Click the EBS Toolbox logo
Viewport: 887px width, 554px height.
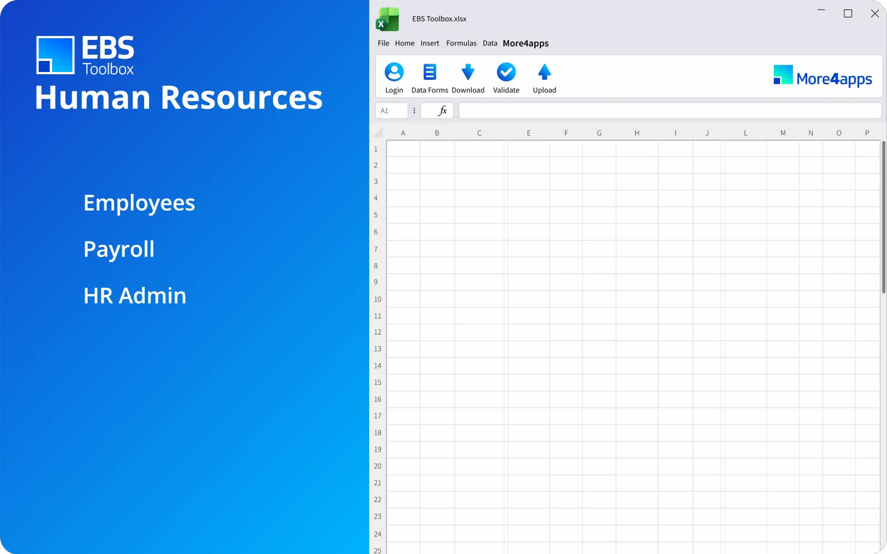tap(85, 55)
